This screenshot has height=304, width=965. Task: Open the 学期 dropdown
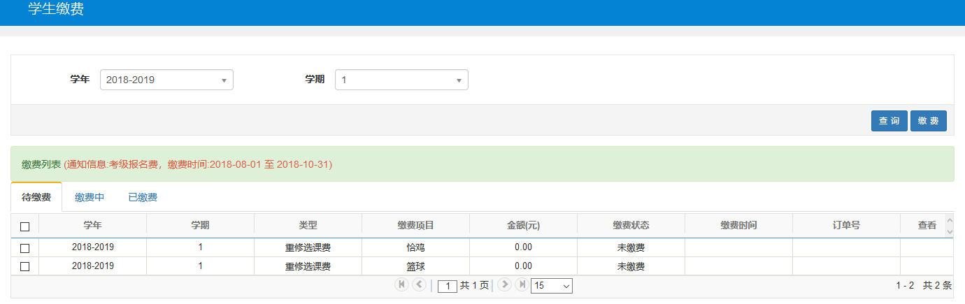pyautogui.click(x=401, y=80)
